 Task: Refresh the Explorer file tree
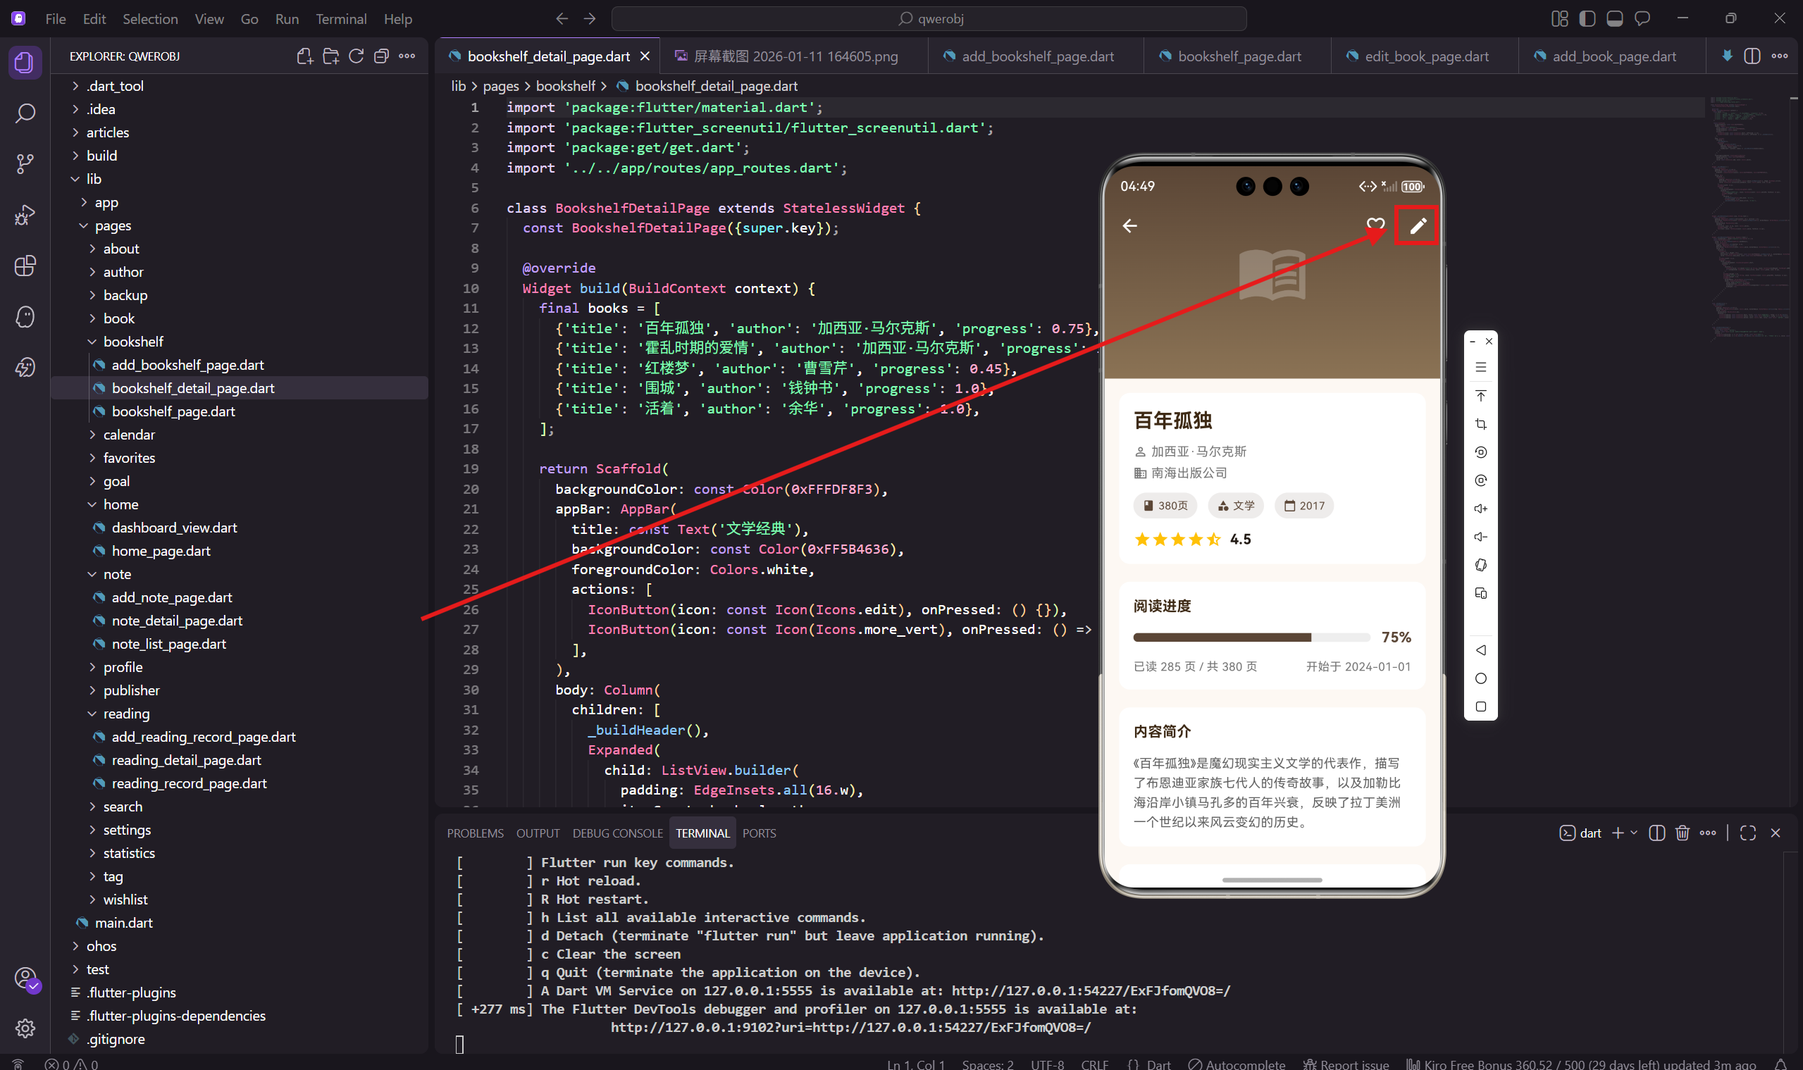click(357, 56)
